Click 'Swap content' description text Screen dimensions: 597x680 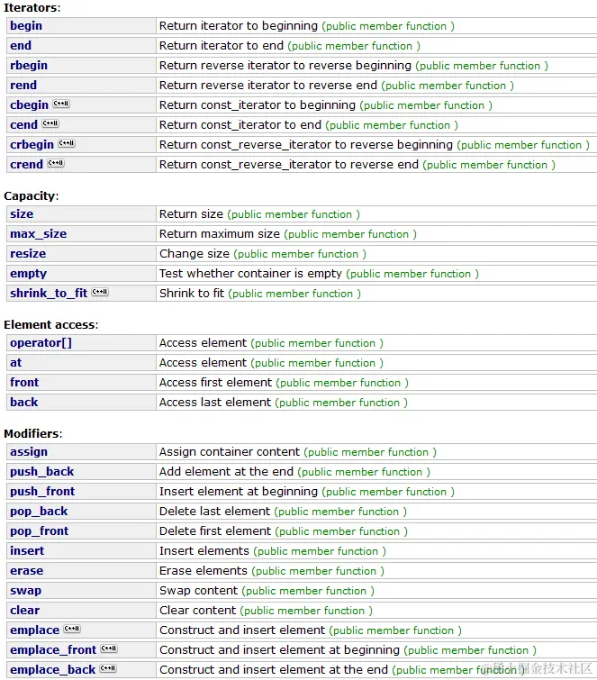[199, 591]
